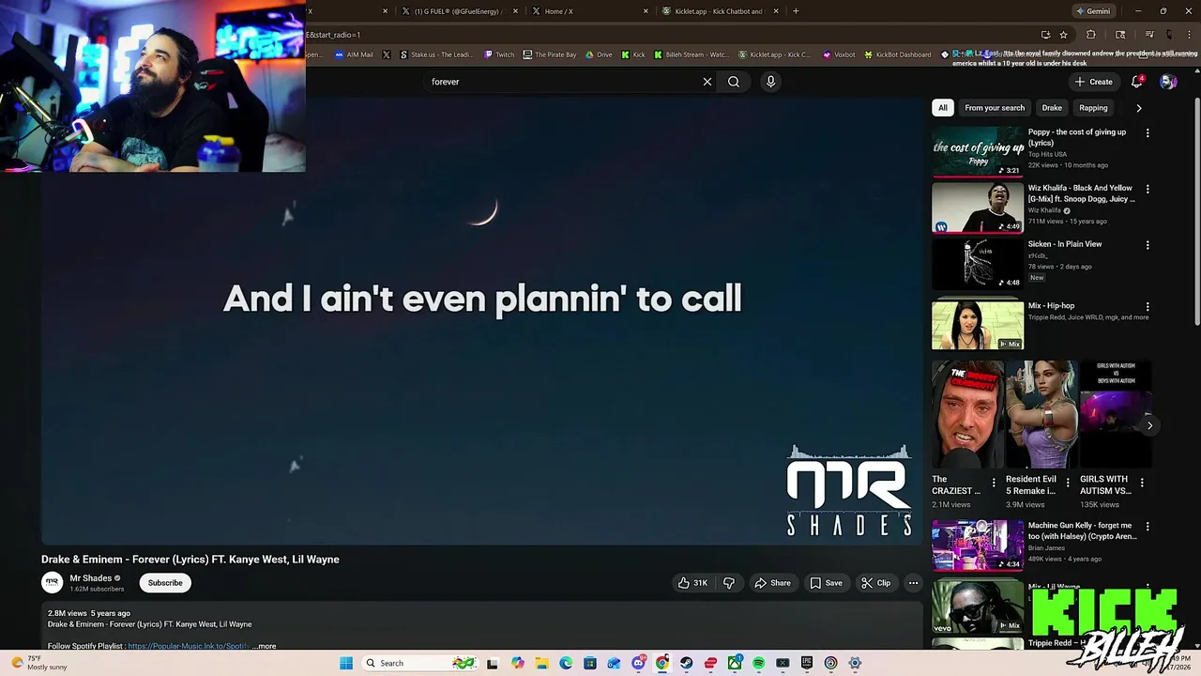Play the Machine Gun Kelly forget me too thumbnail

coord(978,545)
